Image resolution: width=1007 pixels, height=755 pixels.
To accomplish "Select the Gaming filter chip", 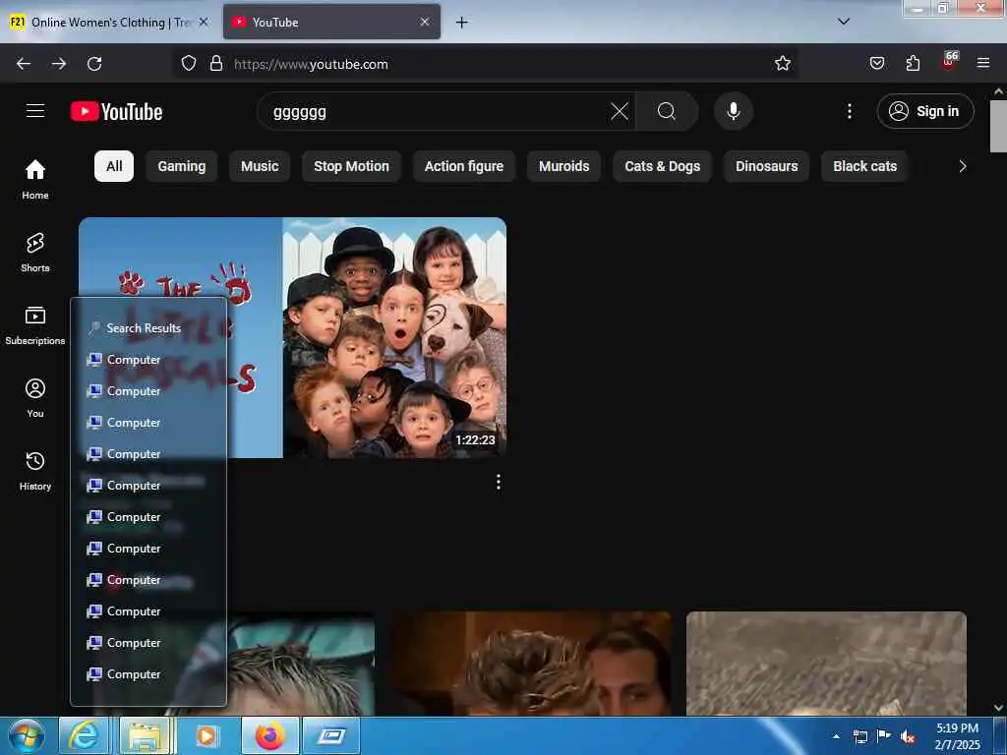I will tap(182, 166).
